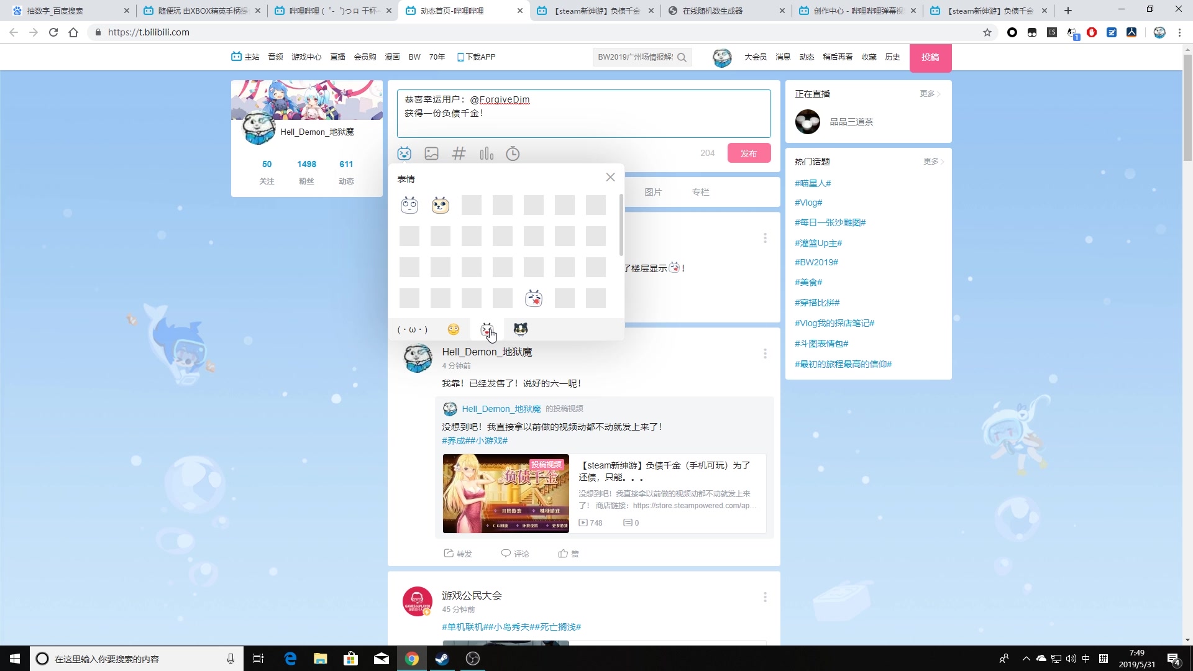This screenshot has width=1193, height=671.
Task: Click the image upload icon under post box
Action: click(431, 153)
